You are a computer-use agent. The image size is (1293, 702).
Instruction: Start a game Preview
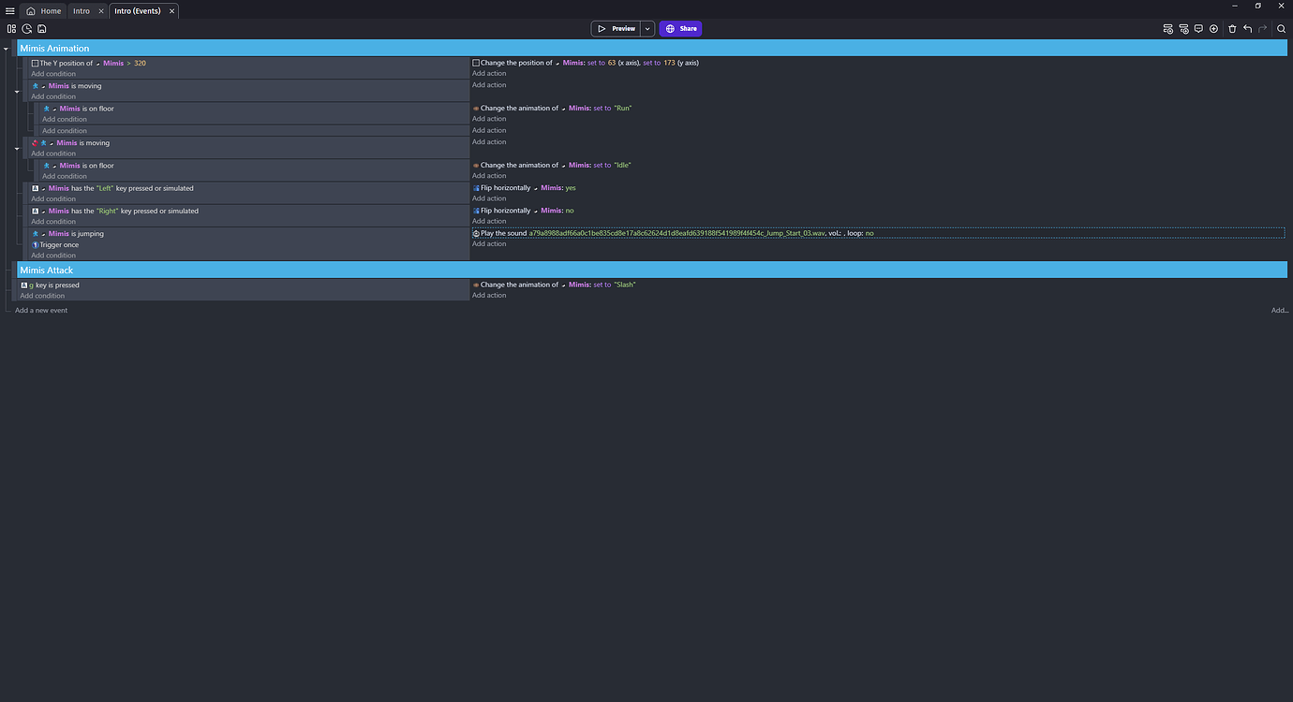coord(617,28)
